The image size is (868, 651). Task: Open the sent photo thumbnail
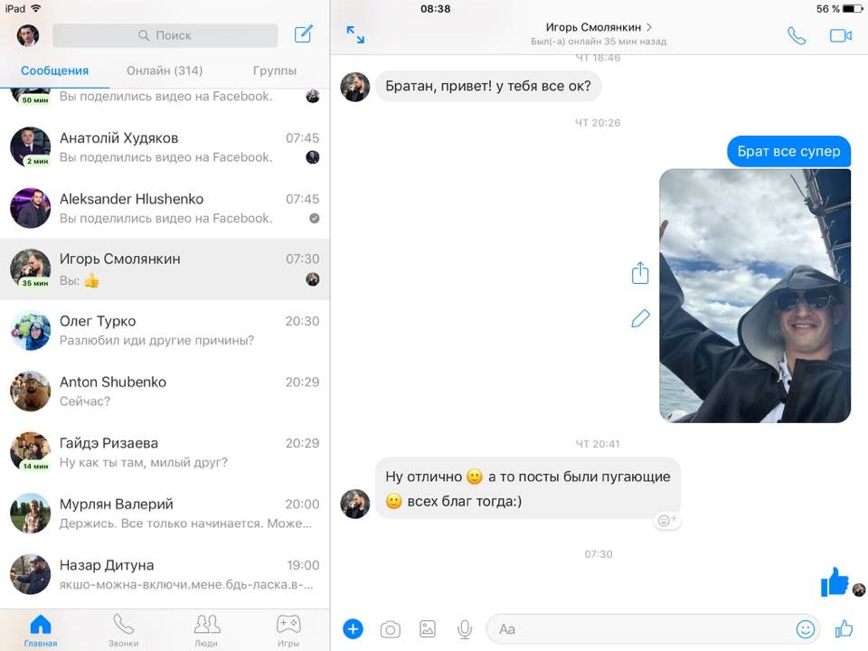(755, 296)
